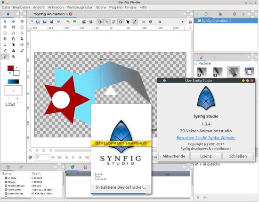
Task: Click the New file toolbar icon
Action: (31, 22)
